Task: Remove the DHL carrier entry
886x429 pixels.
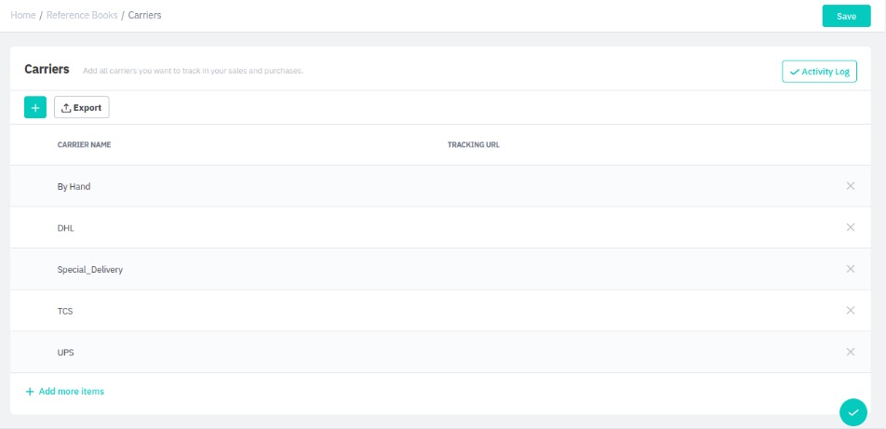Action: pos(850,227)
